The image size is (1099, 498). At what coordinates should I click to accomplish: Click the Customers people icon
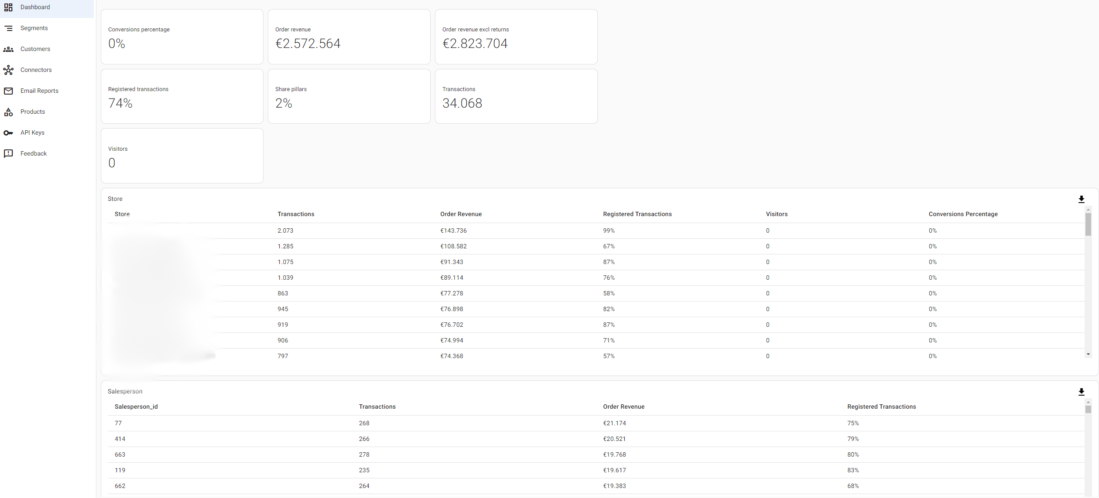pyautogui.click(x=9, y=49)
